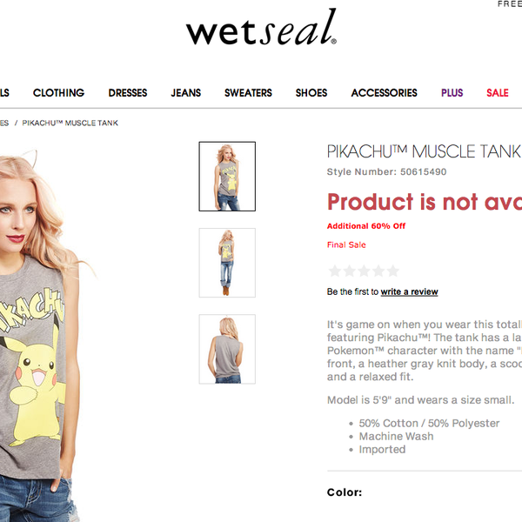Image resolution: width=522 pixels, height=522 pixels.
Task: Select the back view thumbnail
Action: tap(227, 349)
